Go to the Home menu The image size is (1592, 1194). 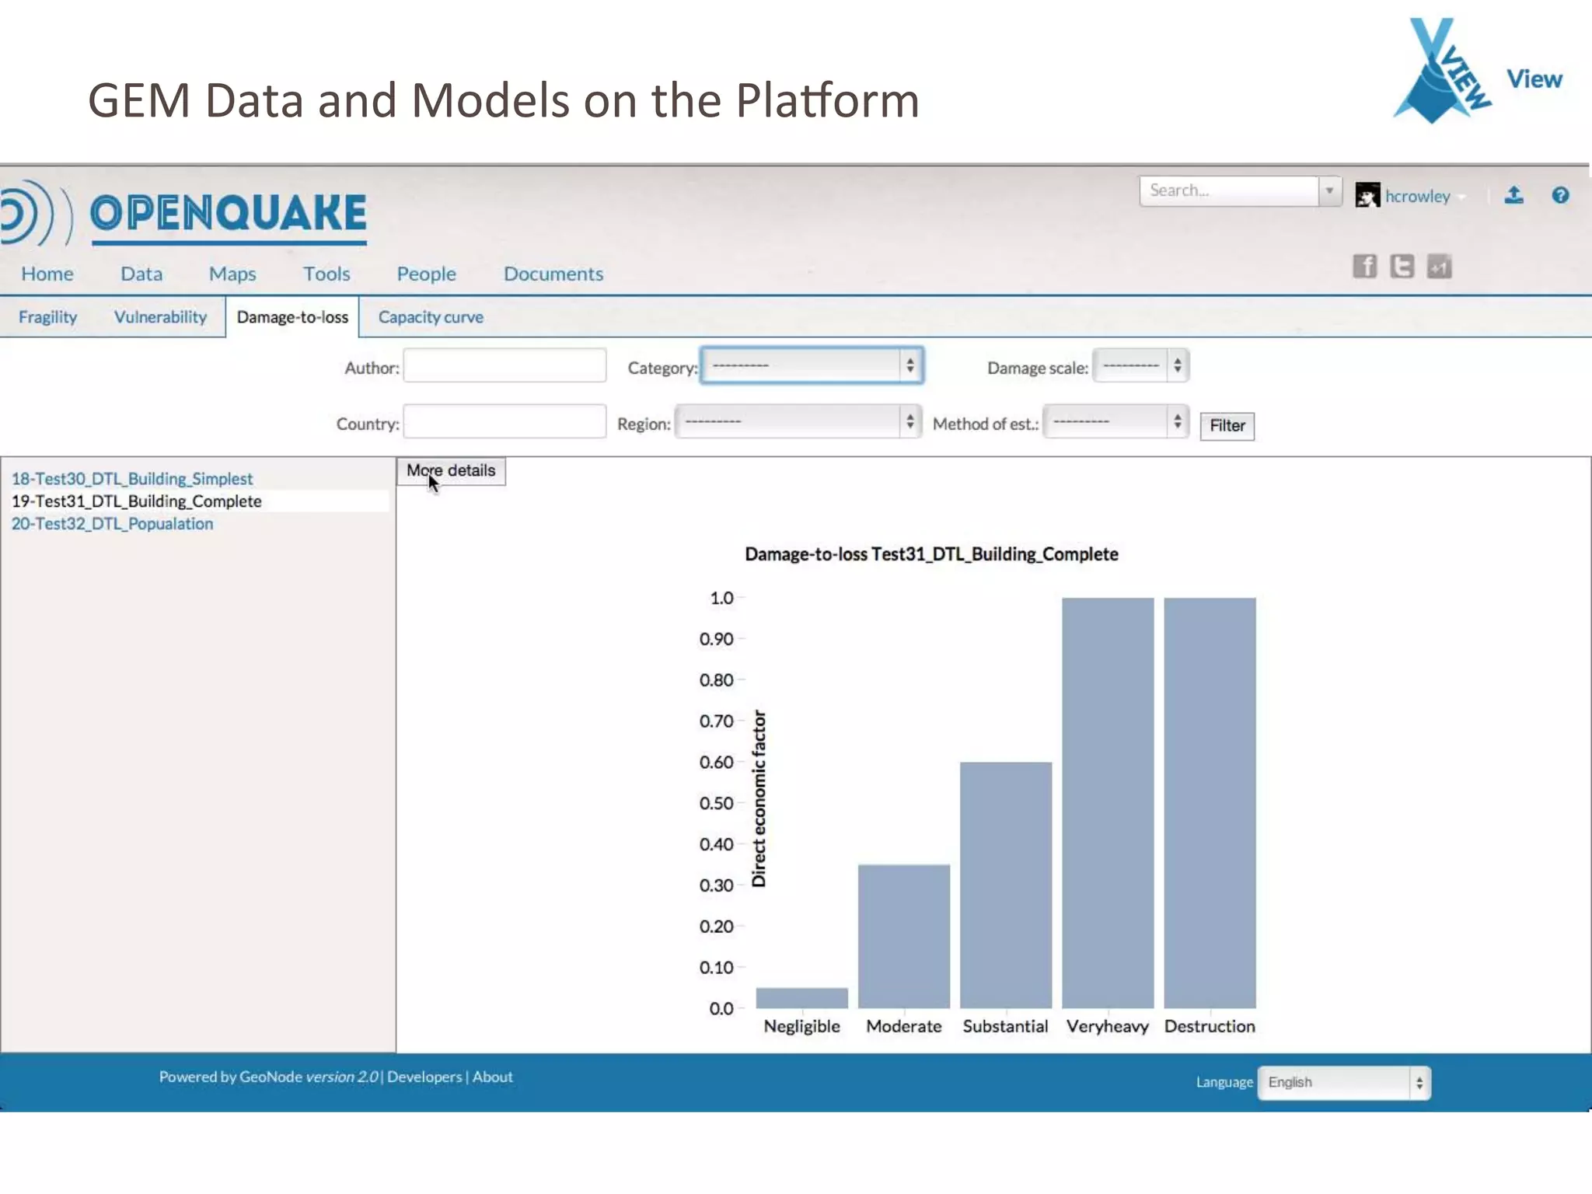coord(47,274)
